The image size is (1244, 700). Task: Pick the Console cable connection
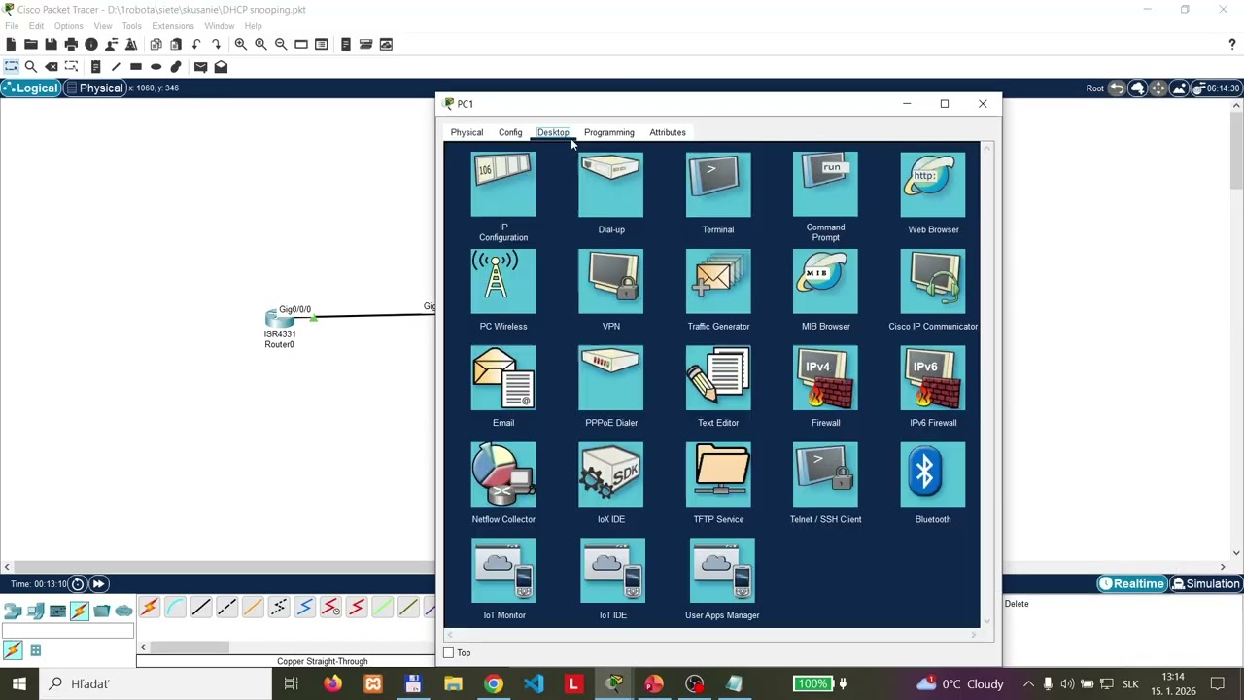click(175, 608)
